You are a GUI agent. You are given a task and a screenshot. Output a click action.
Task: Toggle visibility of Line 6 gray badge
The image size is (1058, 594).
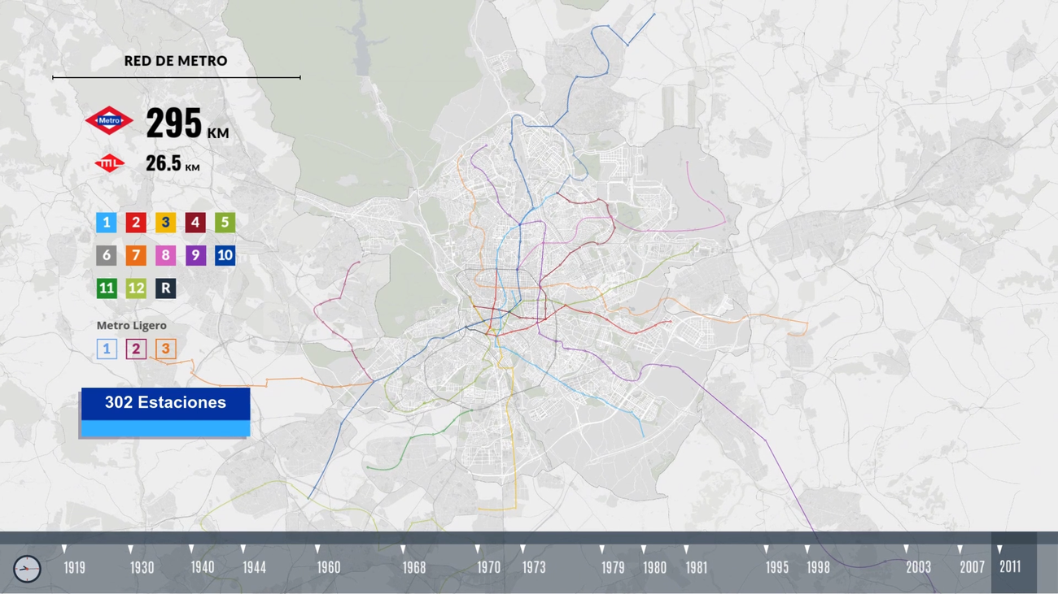(x=106, y=255)
